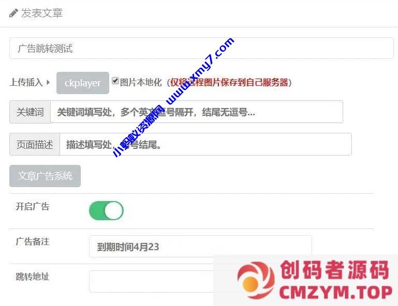Click the 关键词 addon label
Image resolution: width=398 pixels, height=306 pixels.
30,112
